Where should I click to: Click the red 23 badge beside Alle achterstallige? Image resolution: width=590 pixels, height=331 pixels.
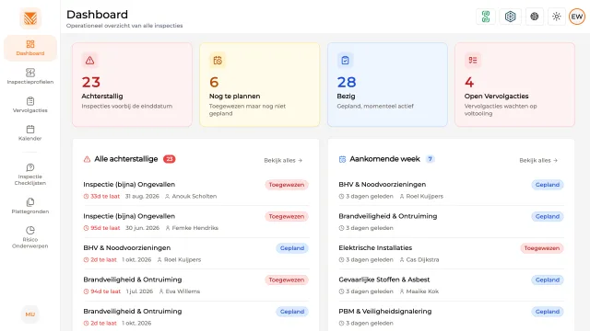(170, 159)
